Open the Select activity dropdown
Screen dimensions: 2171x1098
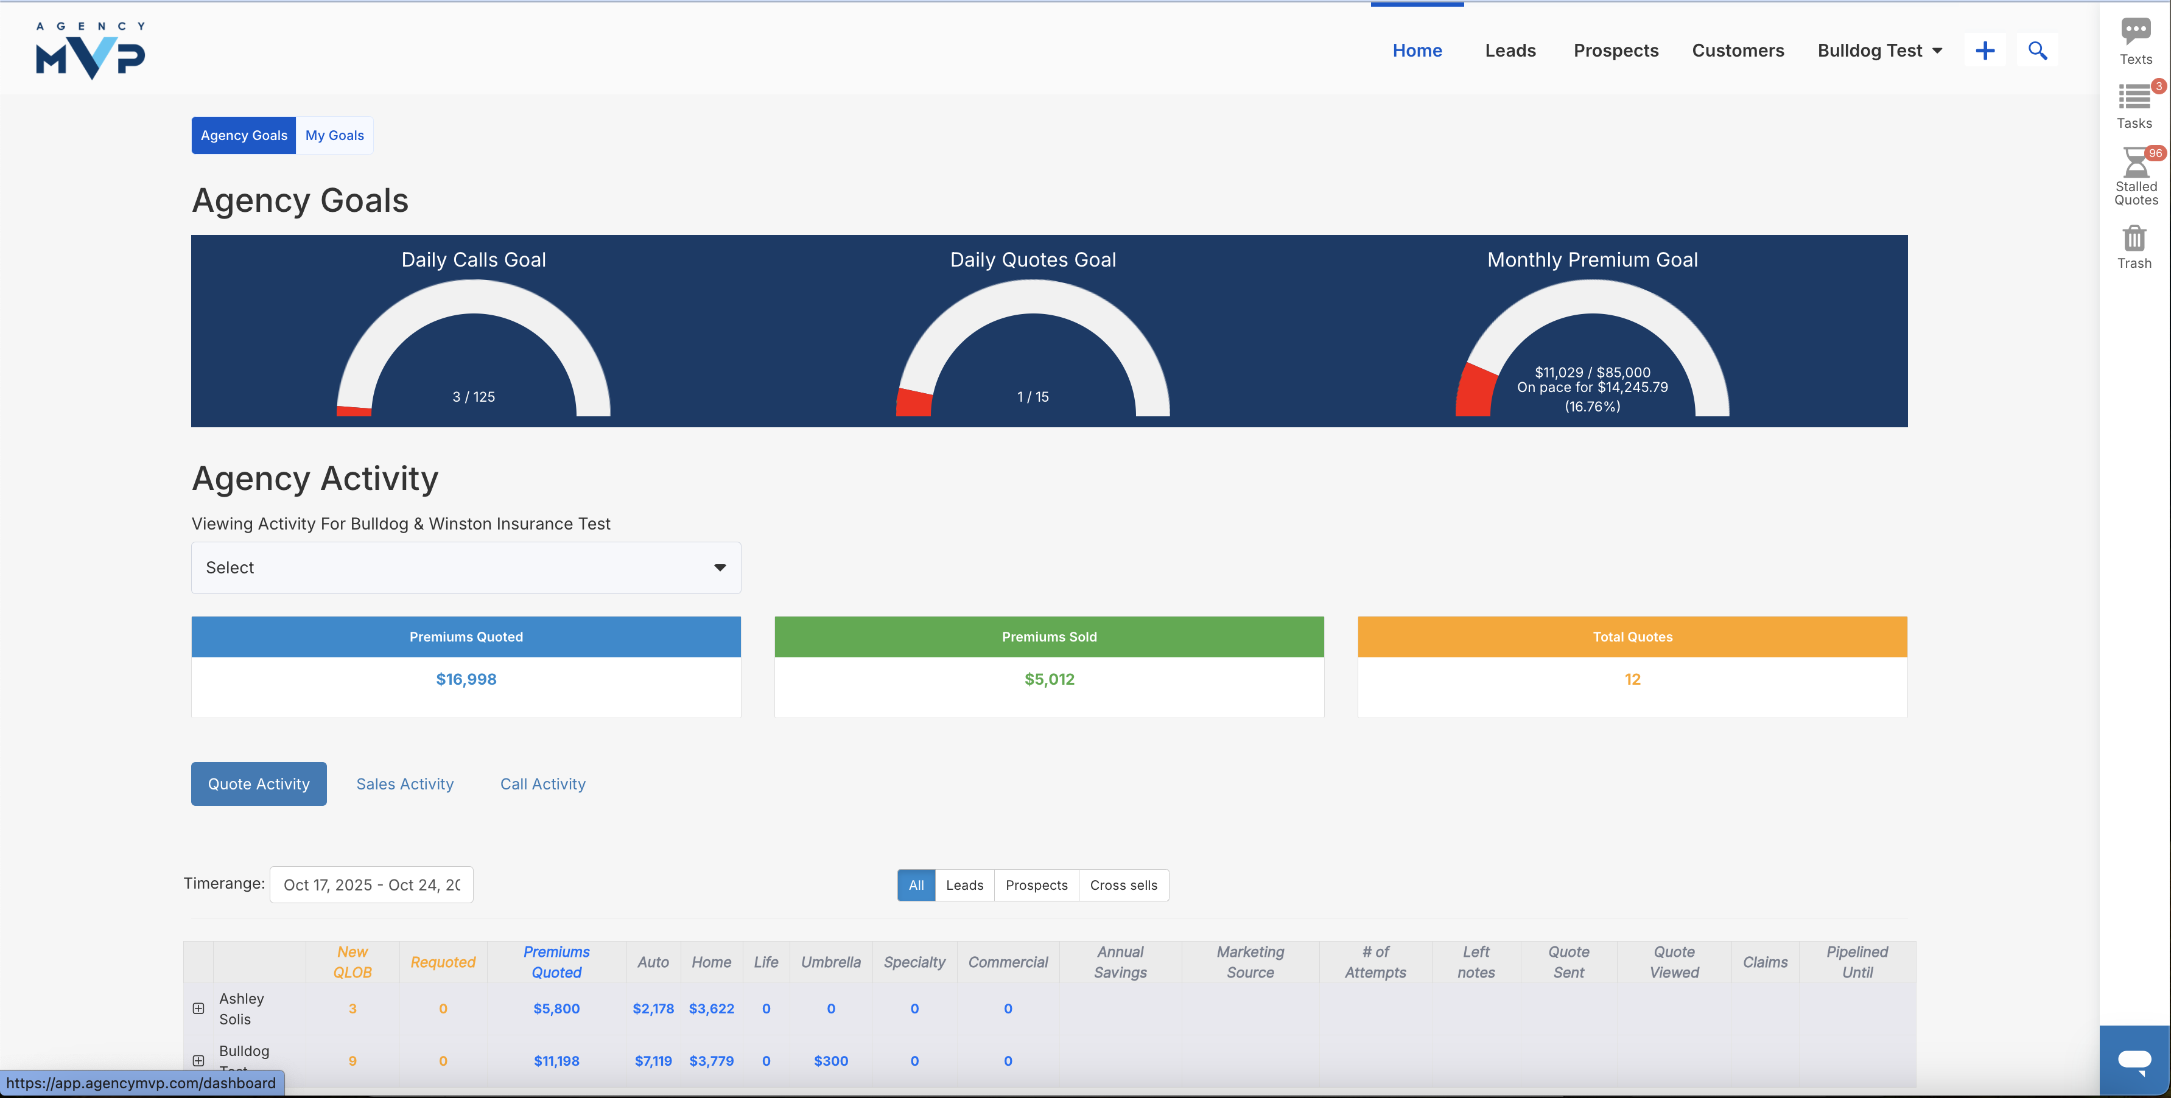pyautogui.click(x=465, y=568)
